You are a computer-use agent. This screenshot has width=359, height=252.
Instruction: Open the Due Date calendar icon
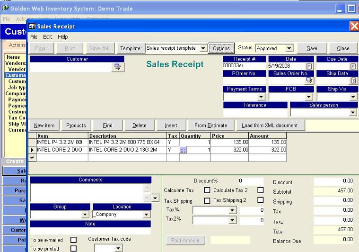[353, 66]
